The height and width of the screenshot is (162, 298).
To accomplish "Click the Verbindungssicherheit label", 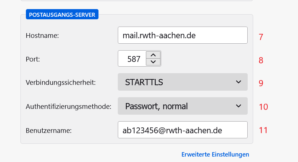I will [x=61, y=83].
